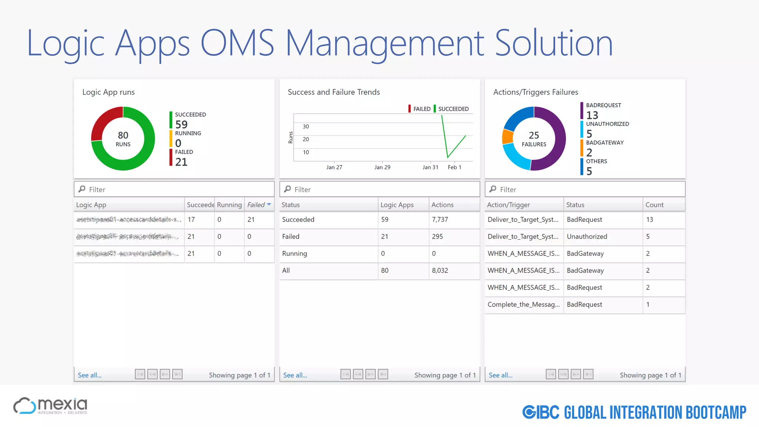This screenshot has height=427, width=759.
Task: Click last-page button in Logic App runs pager
Action: coord(178,374)
